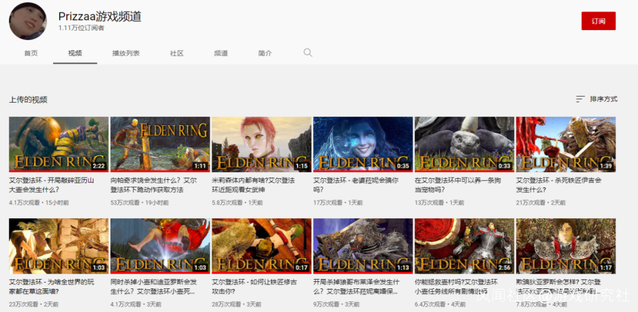Click the 上传的视频 section heading
Screen dimensions: 638x312
tap(28, 100)
